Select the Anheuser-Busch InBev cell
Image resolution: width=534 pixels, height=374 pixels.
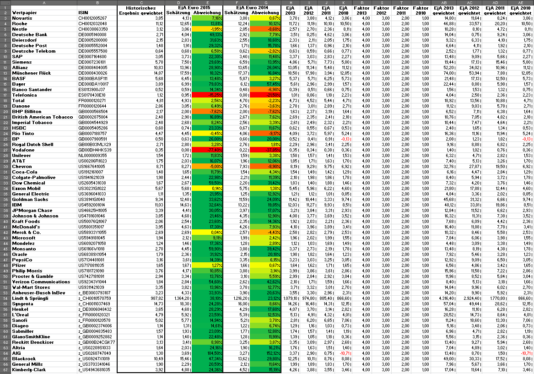pyautogui.click(x=44, y=293)
